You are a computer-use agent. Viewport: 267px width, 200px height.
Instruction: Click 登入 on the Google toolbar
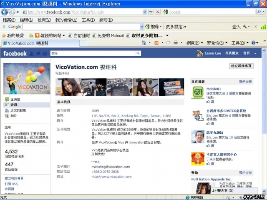point(237,27)
